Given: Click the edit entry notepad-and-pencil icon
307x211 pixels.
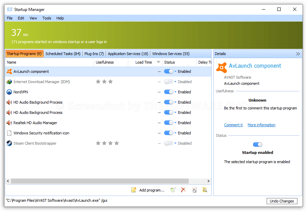Looking at the screenshot, I should (173, 190).
